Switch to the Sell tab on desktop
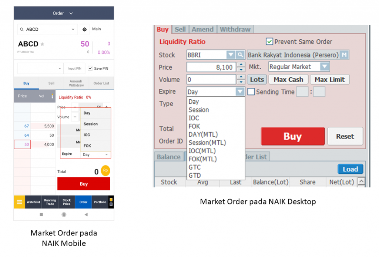379x257 pixels. [x=181, y=29]
